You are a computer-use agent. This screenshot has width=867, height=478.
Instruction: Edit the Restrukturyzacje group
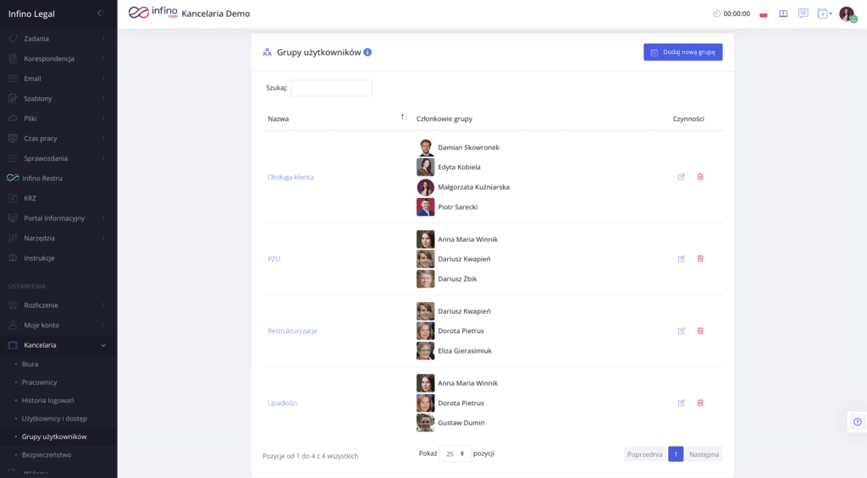pos(682,331)
